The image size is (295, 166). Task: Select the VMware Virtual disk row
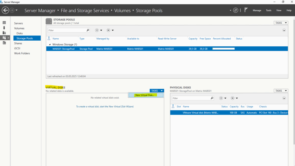[200, 113]
